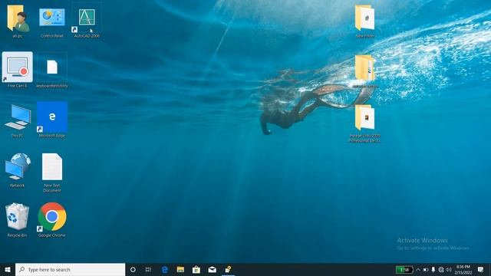Open Microsoft Store from the taskbar

click(x=196, y=269)
